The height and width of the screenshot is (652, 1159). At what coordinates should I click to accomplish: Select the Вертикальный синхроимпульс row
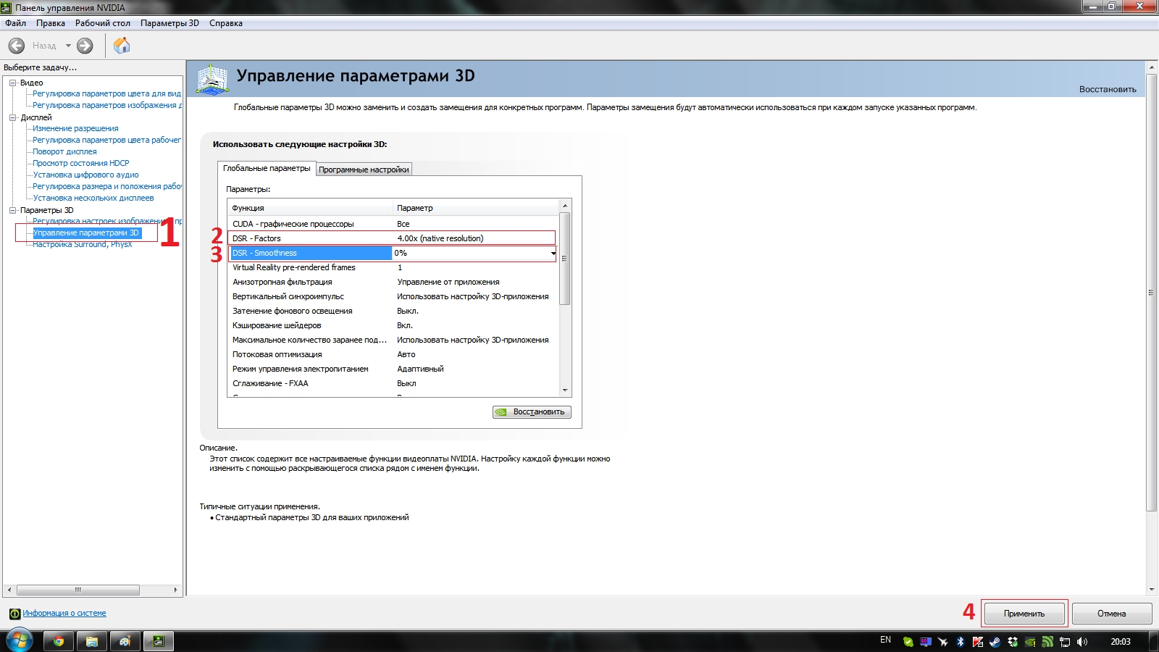click(x=392, y=296)
